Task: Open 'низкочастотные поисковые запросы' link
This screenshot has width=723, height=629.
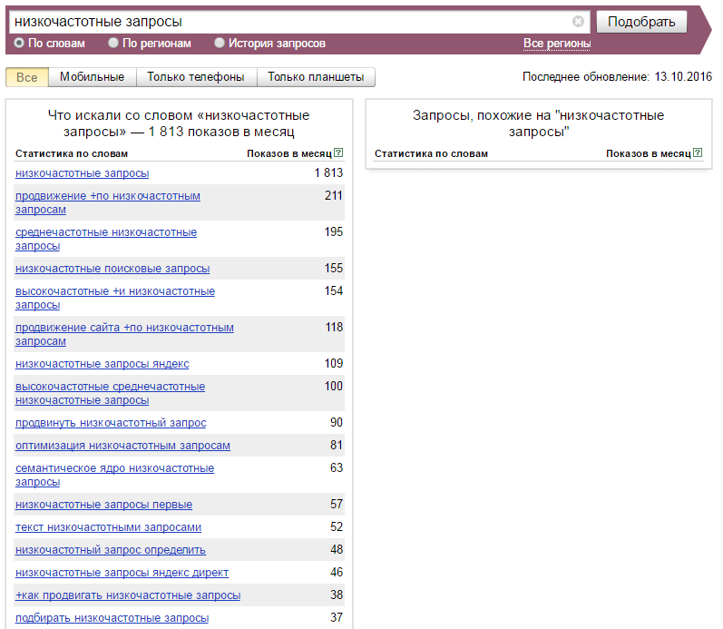Action: pos(112,269)
